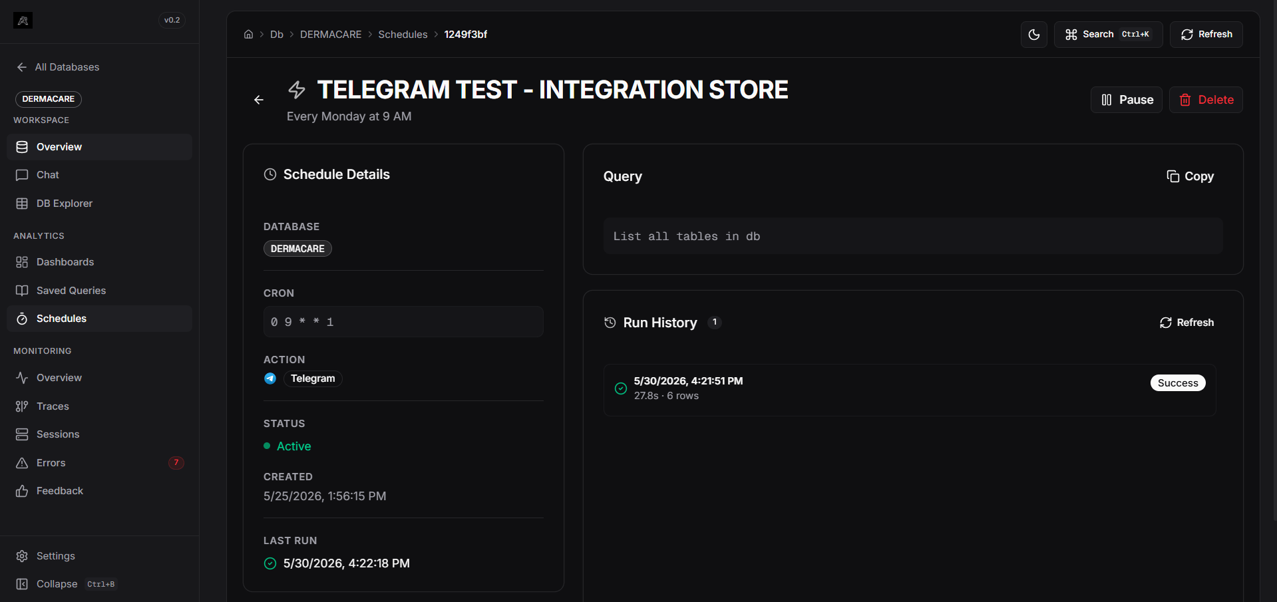The image size is (1277, 602).
Task: Click the Schedules breadcrumb
Action: (403, 35)
